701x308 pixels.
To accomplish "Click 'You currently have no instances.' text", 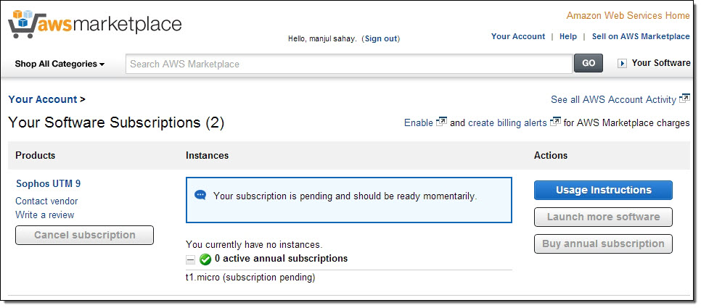I will [x=254, y=245].
